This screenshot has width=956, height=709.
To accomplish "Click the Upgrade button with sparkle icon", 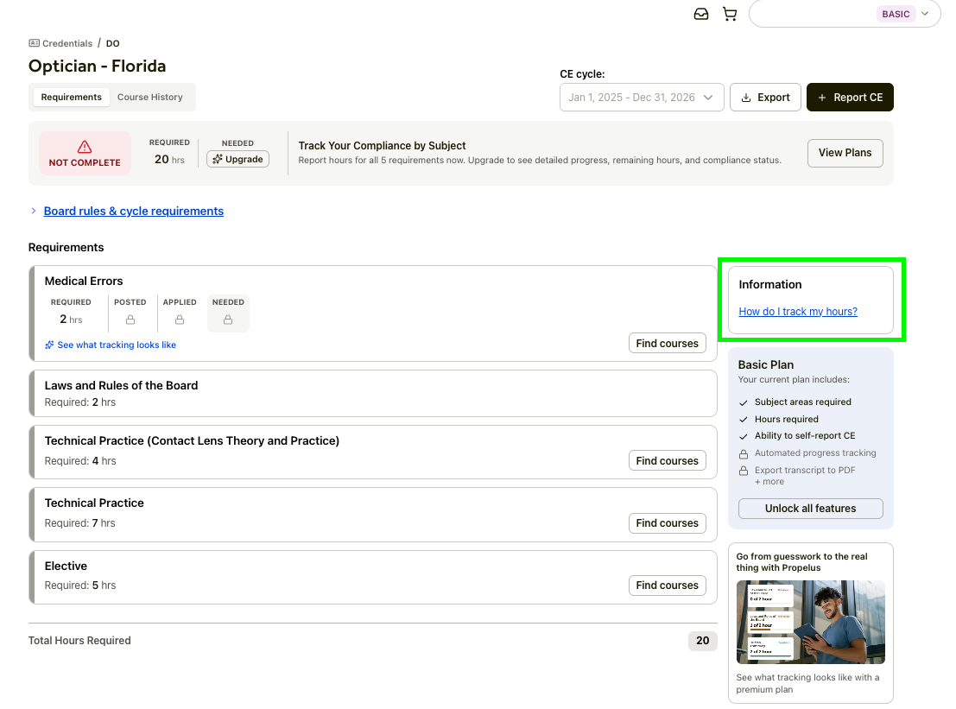I will tap(237, 159).
